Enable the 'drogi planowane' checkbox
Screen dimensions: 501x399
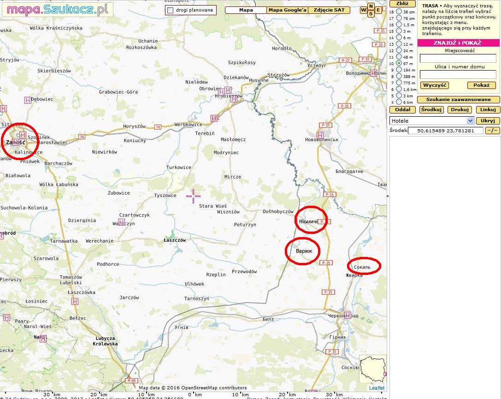(x=170, y=10)
